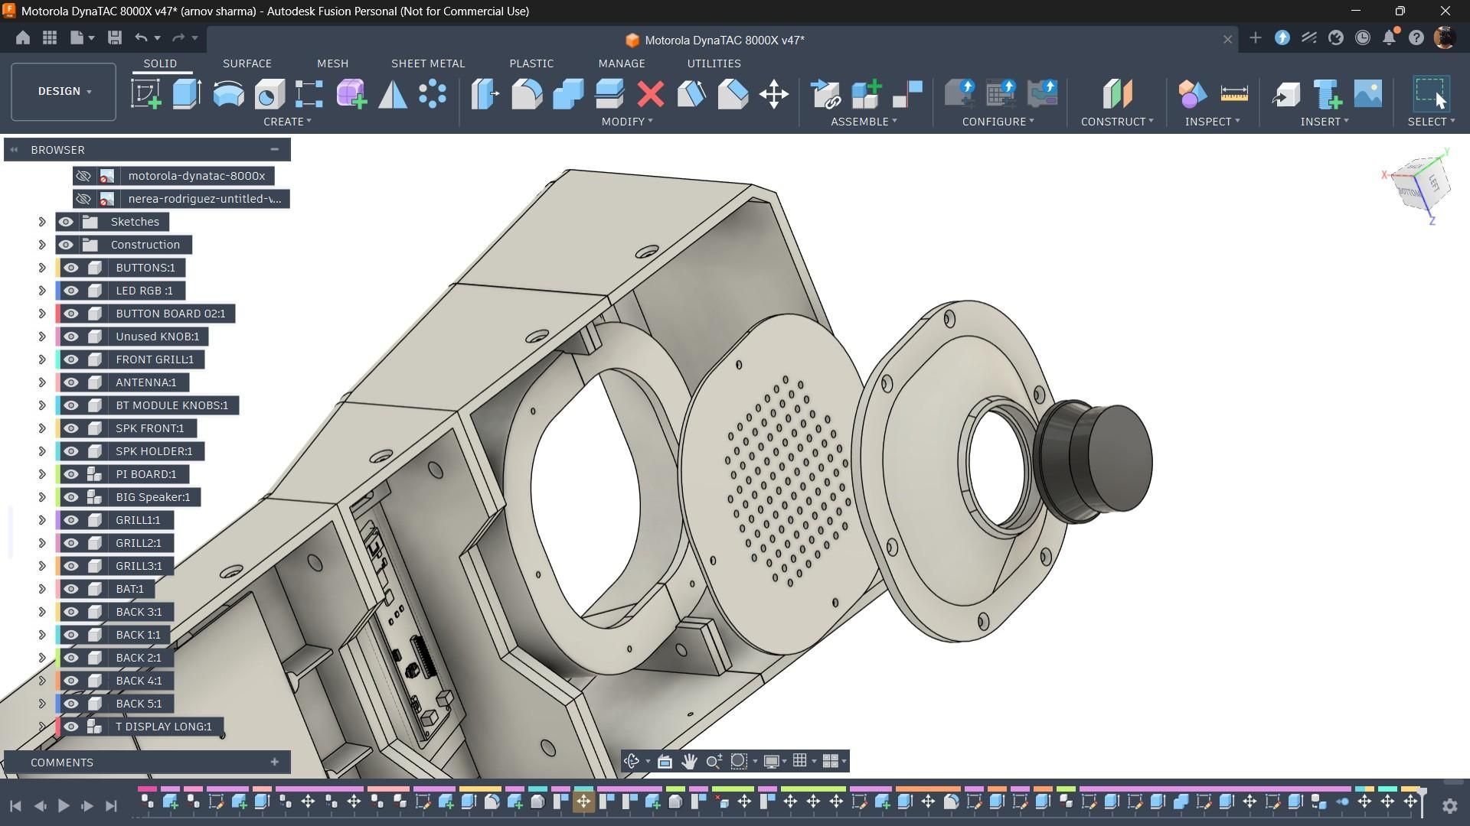Hide the BAT:1 component
The image size is (1470, 826).
[x=71, y=589]
